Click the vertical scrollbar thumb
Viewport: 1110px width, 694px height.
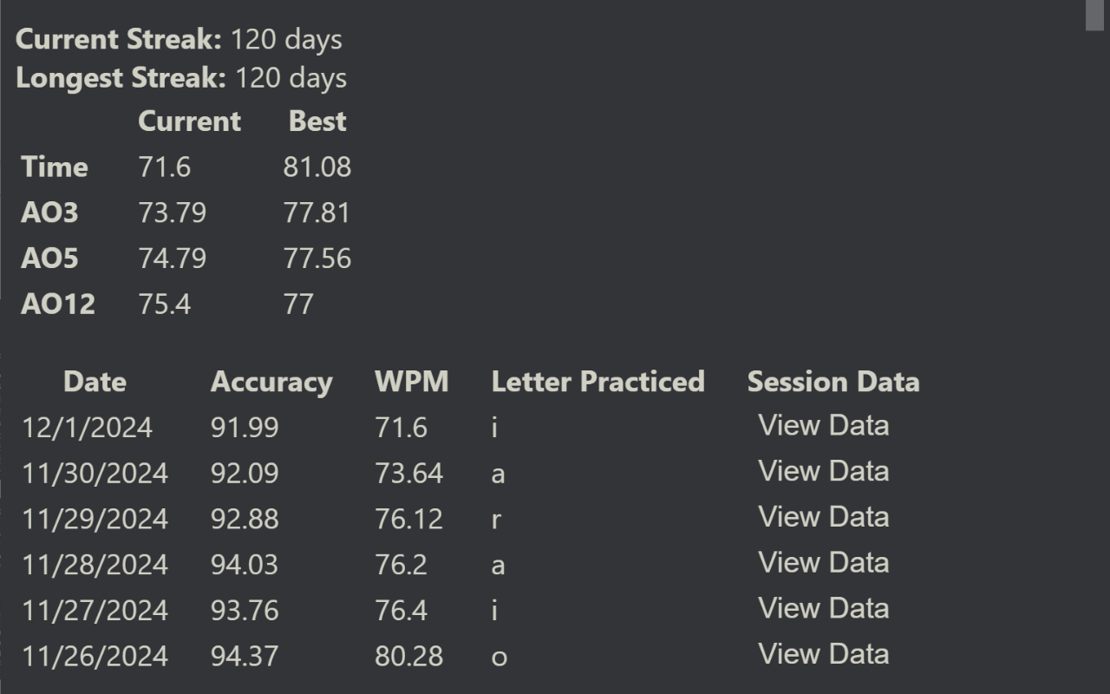[1094, 16]
